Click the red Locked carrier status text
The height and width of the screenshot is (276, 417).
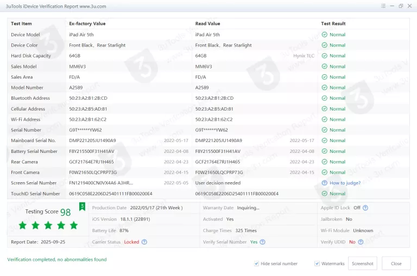(131, 242)
